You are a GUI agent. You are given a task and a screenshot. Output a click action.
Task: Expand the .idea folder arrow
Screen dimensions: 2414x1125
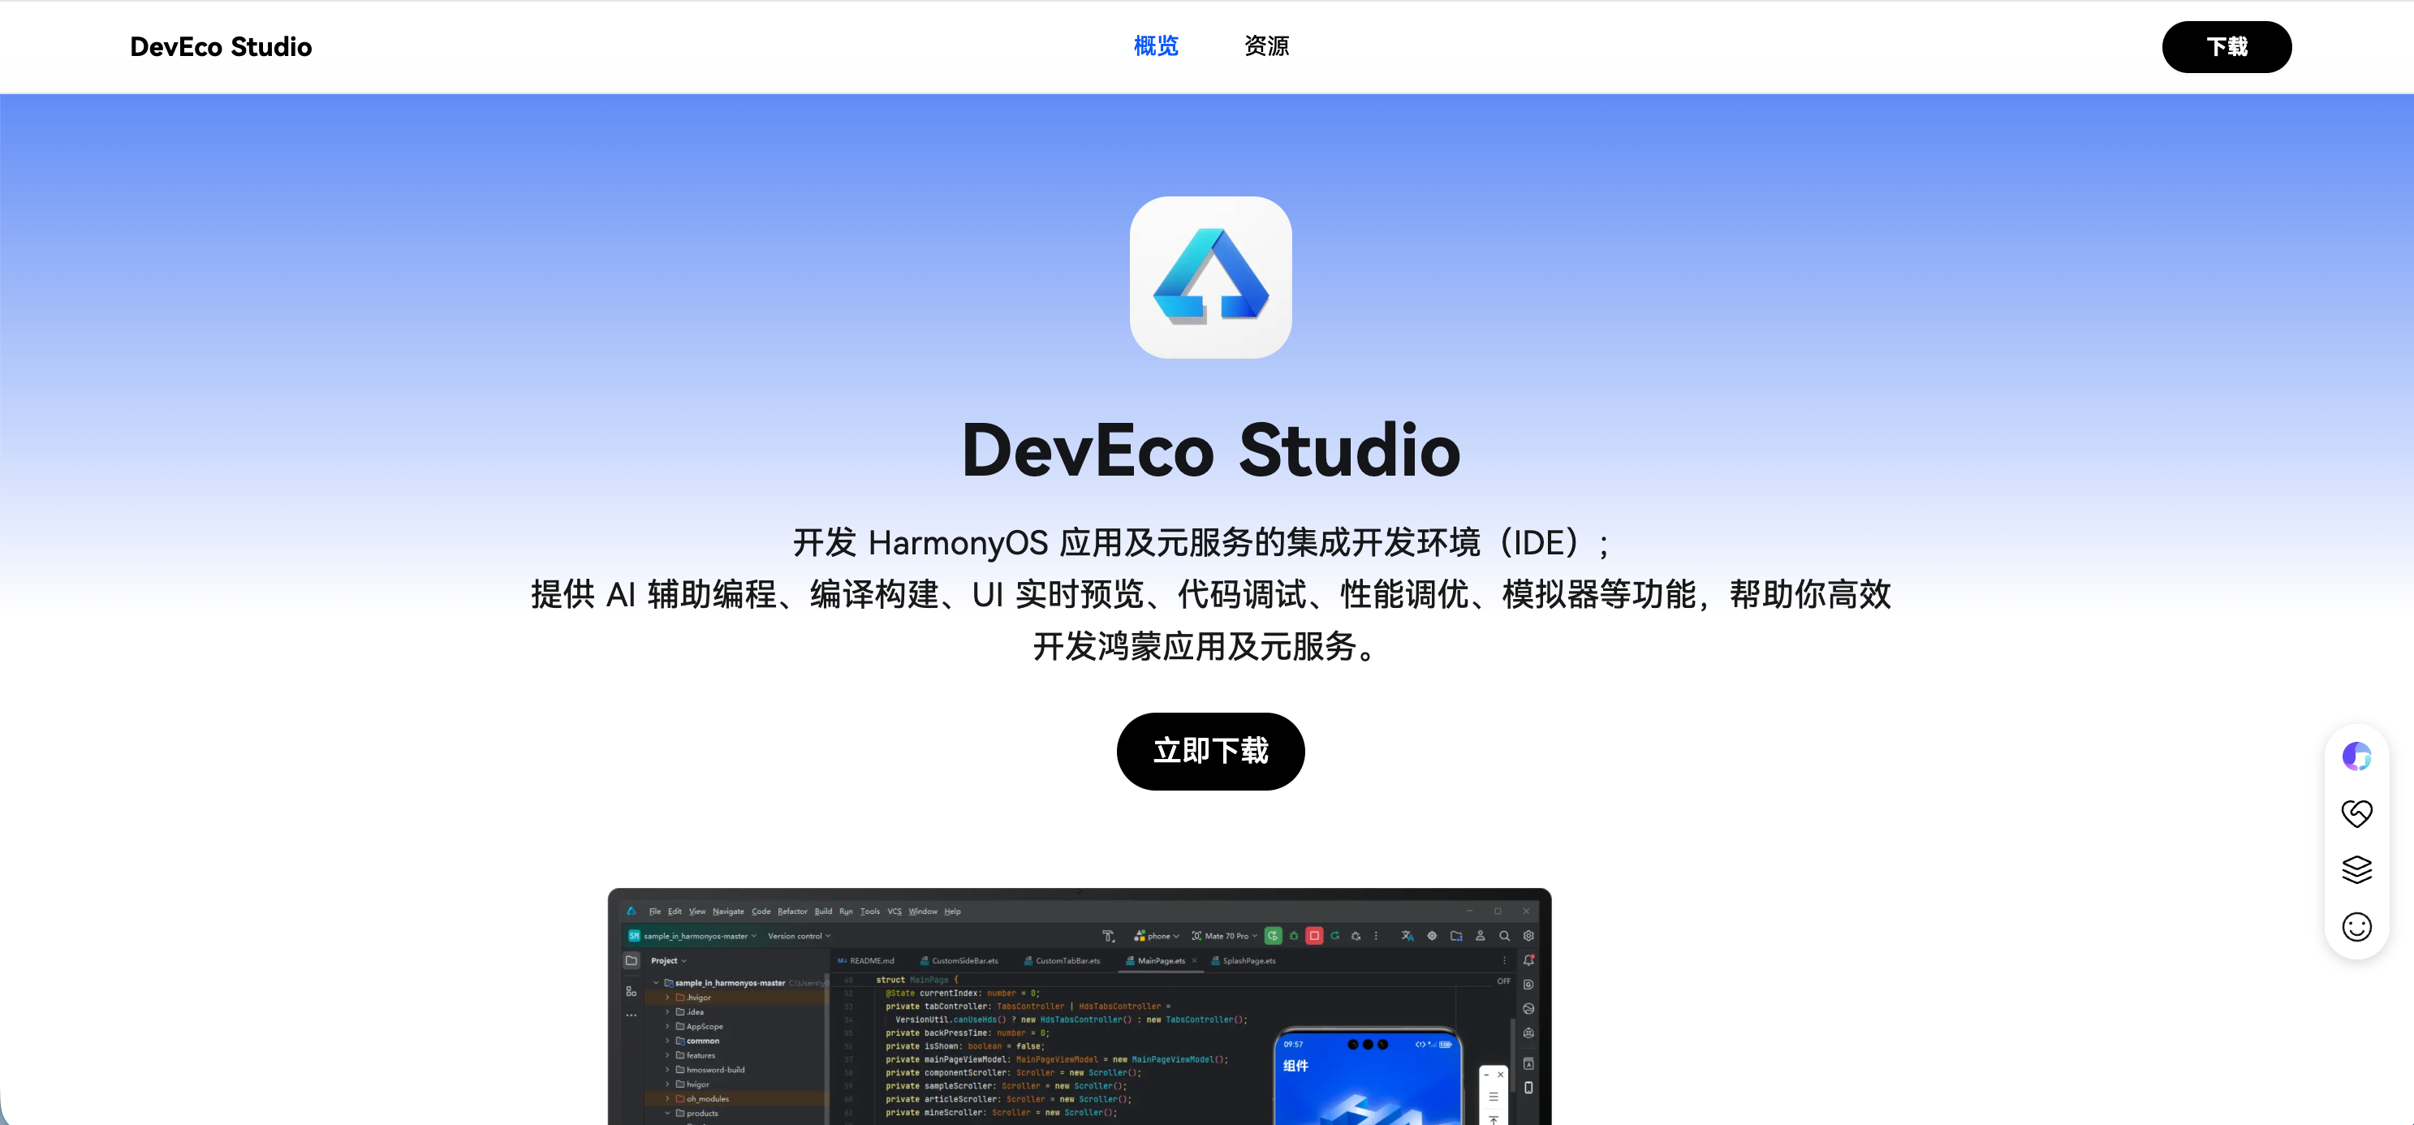(667, 1013)
